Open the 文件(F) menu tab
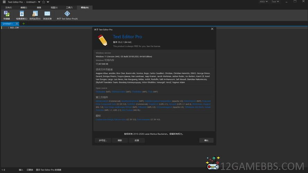Screen dimensions: 308x173 [x=8, y=7]
